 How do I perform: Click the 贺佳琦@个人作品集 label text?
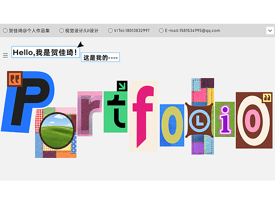click(29, 31)
